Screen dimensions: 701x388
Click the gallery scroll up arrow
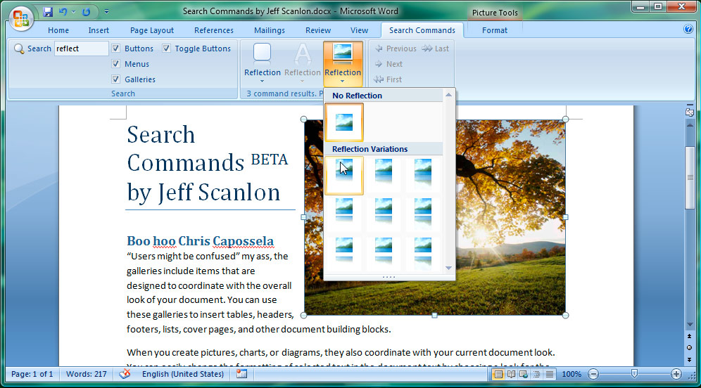[x=448, y=95]
